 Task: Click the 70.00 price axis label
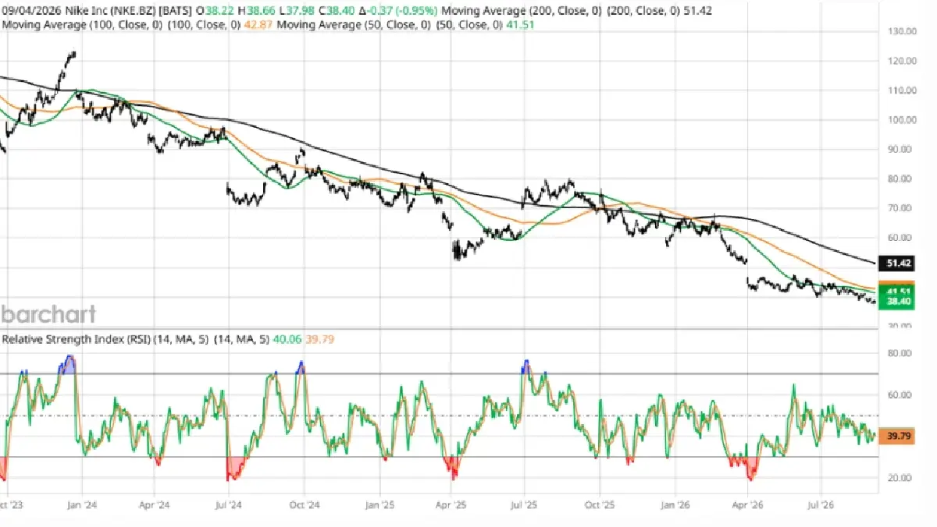901,208
